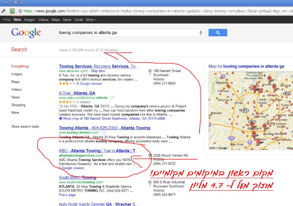The width and height of the screenshot is (293, 206).
Task: Click Show map of 180 Harriett Street link
Action: [114, 119]
